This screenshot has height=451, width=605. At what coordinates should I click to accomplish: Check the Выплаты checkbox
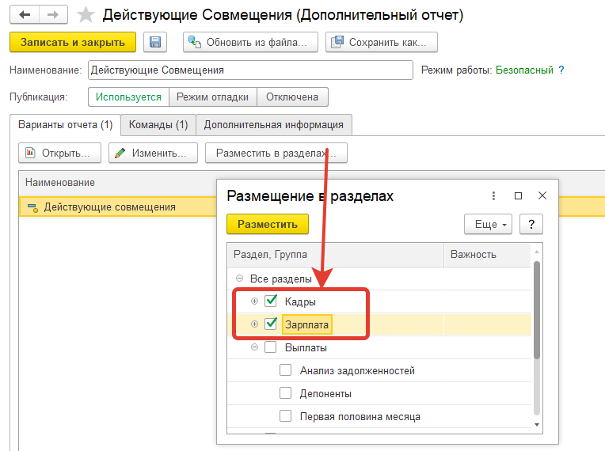271,347
